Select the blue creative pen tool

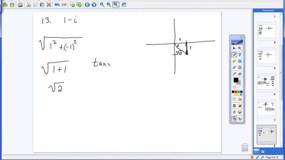pos(234,74)
